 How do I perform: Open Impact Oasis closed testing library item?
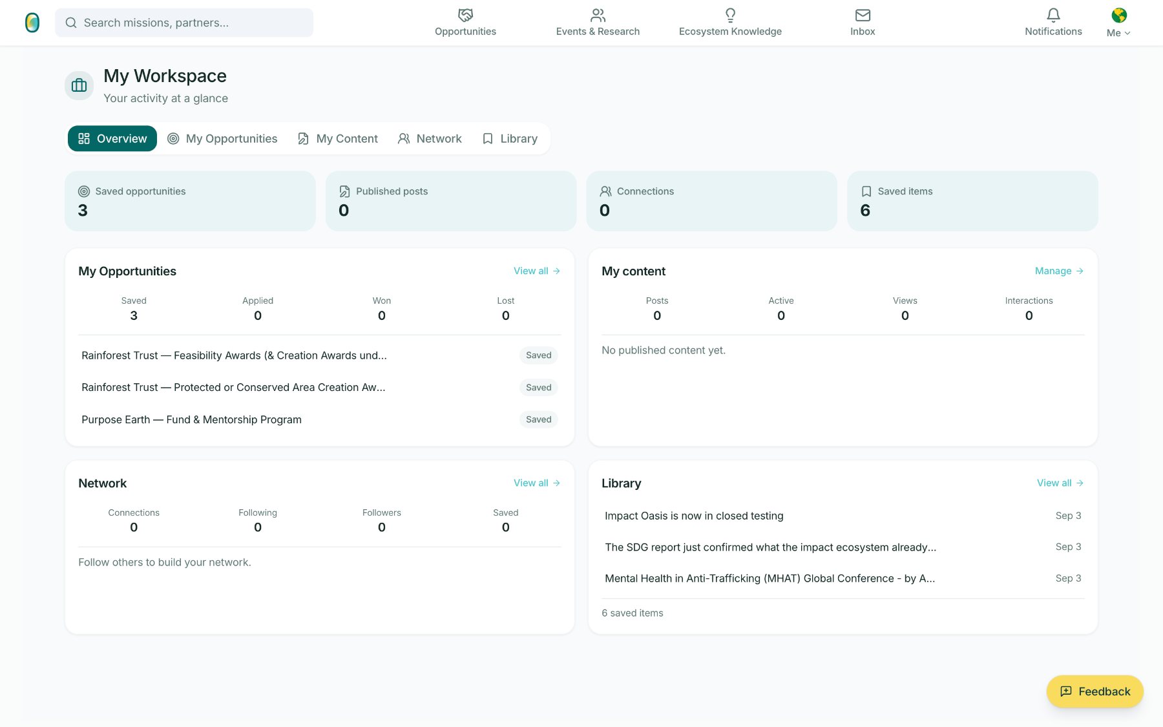pyautogui.click(x=843, y=516)
